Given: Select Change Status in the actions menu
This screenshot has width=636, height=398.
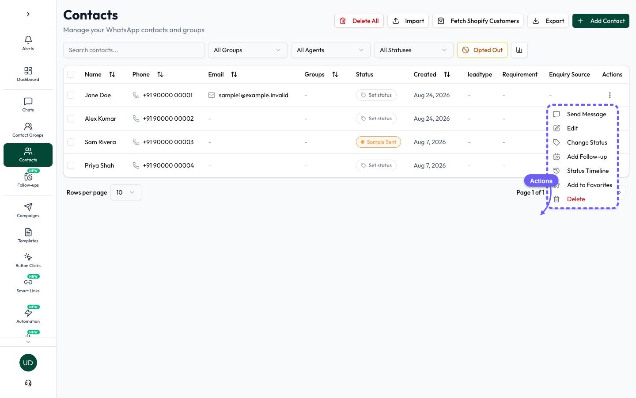Looking at the screenshot, I should (582, 142).
